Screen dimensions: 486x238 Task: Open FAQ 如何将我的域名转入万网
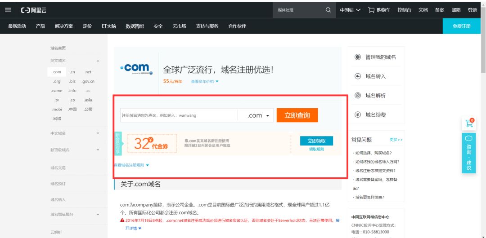377,162
